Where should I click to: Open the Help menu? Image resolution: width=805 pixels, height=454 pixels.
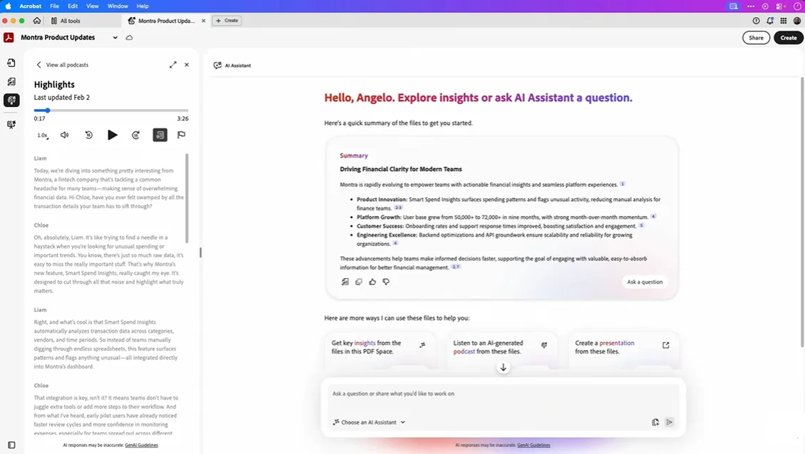pos(142,6)
